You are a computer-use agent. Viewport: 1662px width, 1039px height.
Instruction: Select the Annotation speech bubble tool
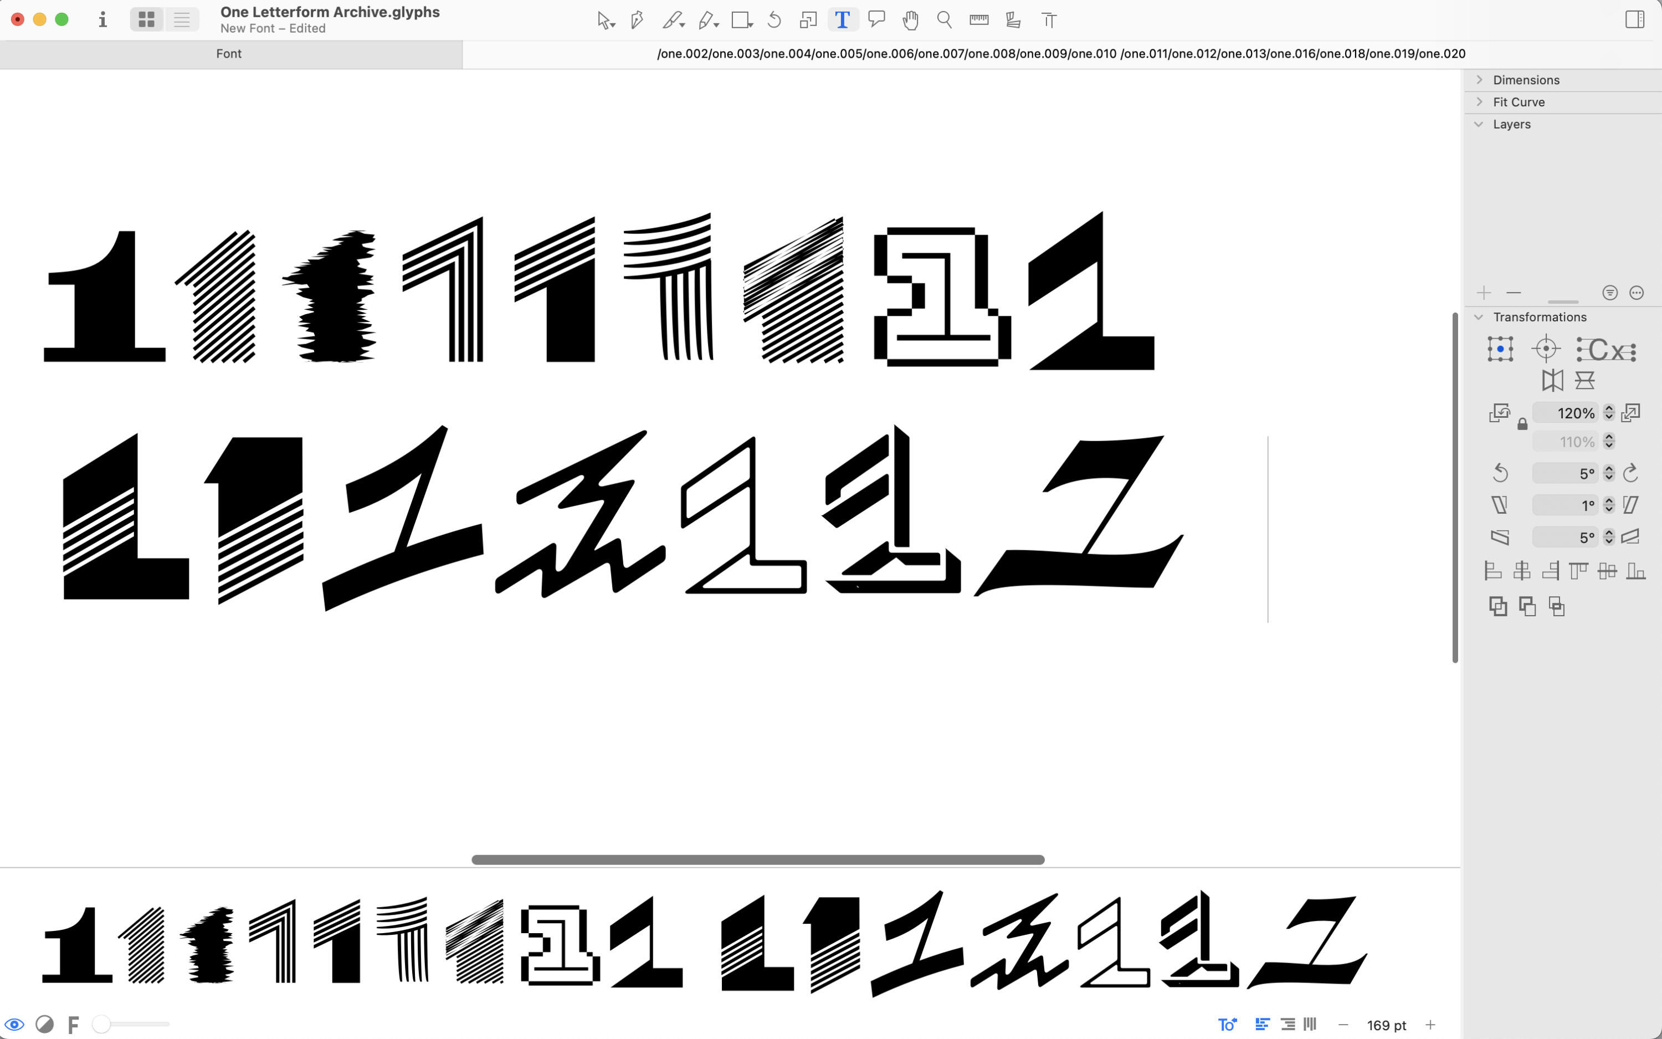click(x=876, y=19)
